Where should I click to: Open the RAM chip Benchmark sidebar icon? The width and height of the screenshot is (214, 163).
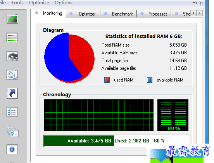click(x=12, y=56)
